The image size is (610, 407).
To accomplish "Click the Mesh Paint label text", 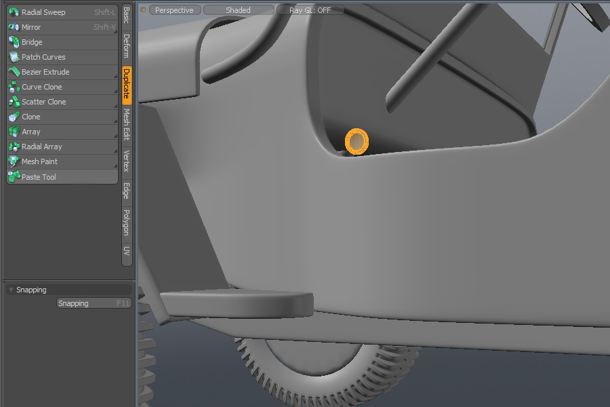I will point(39,161).
